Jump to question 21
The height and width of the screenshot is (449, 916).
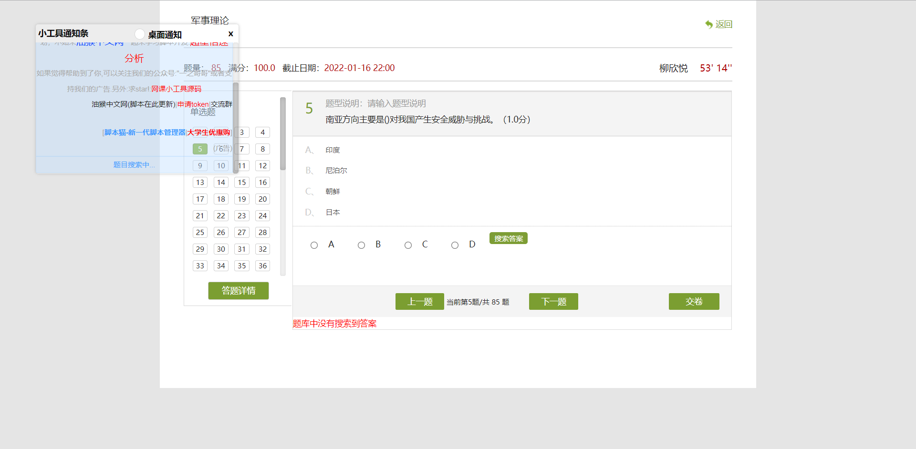[x=200, y=216]
